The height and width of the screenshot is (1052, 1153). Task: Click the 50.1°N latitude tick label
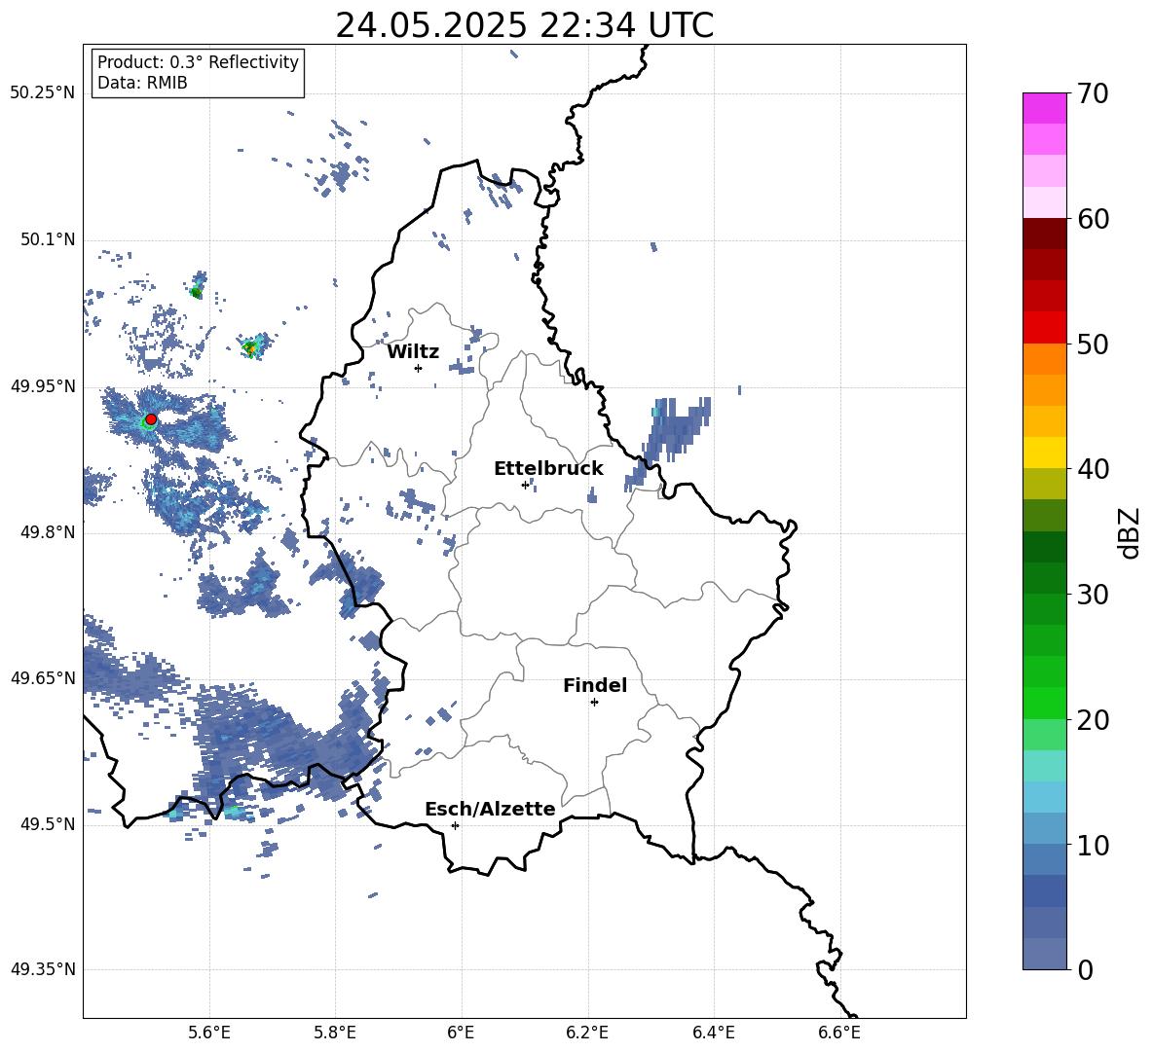[x=47, y=240]
